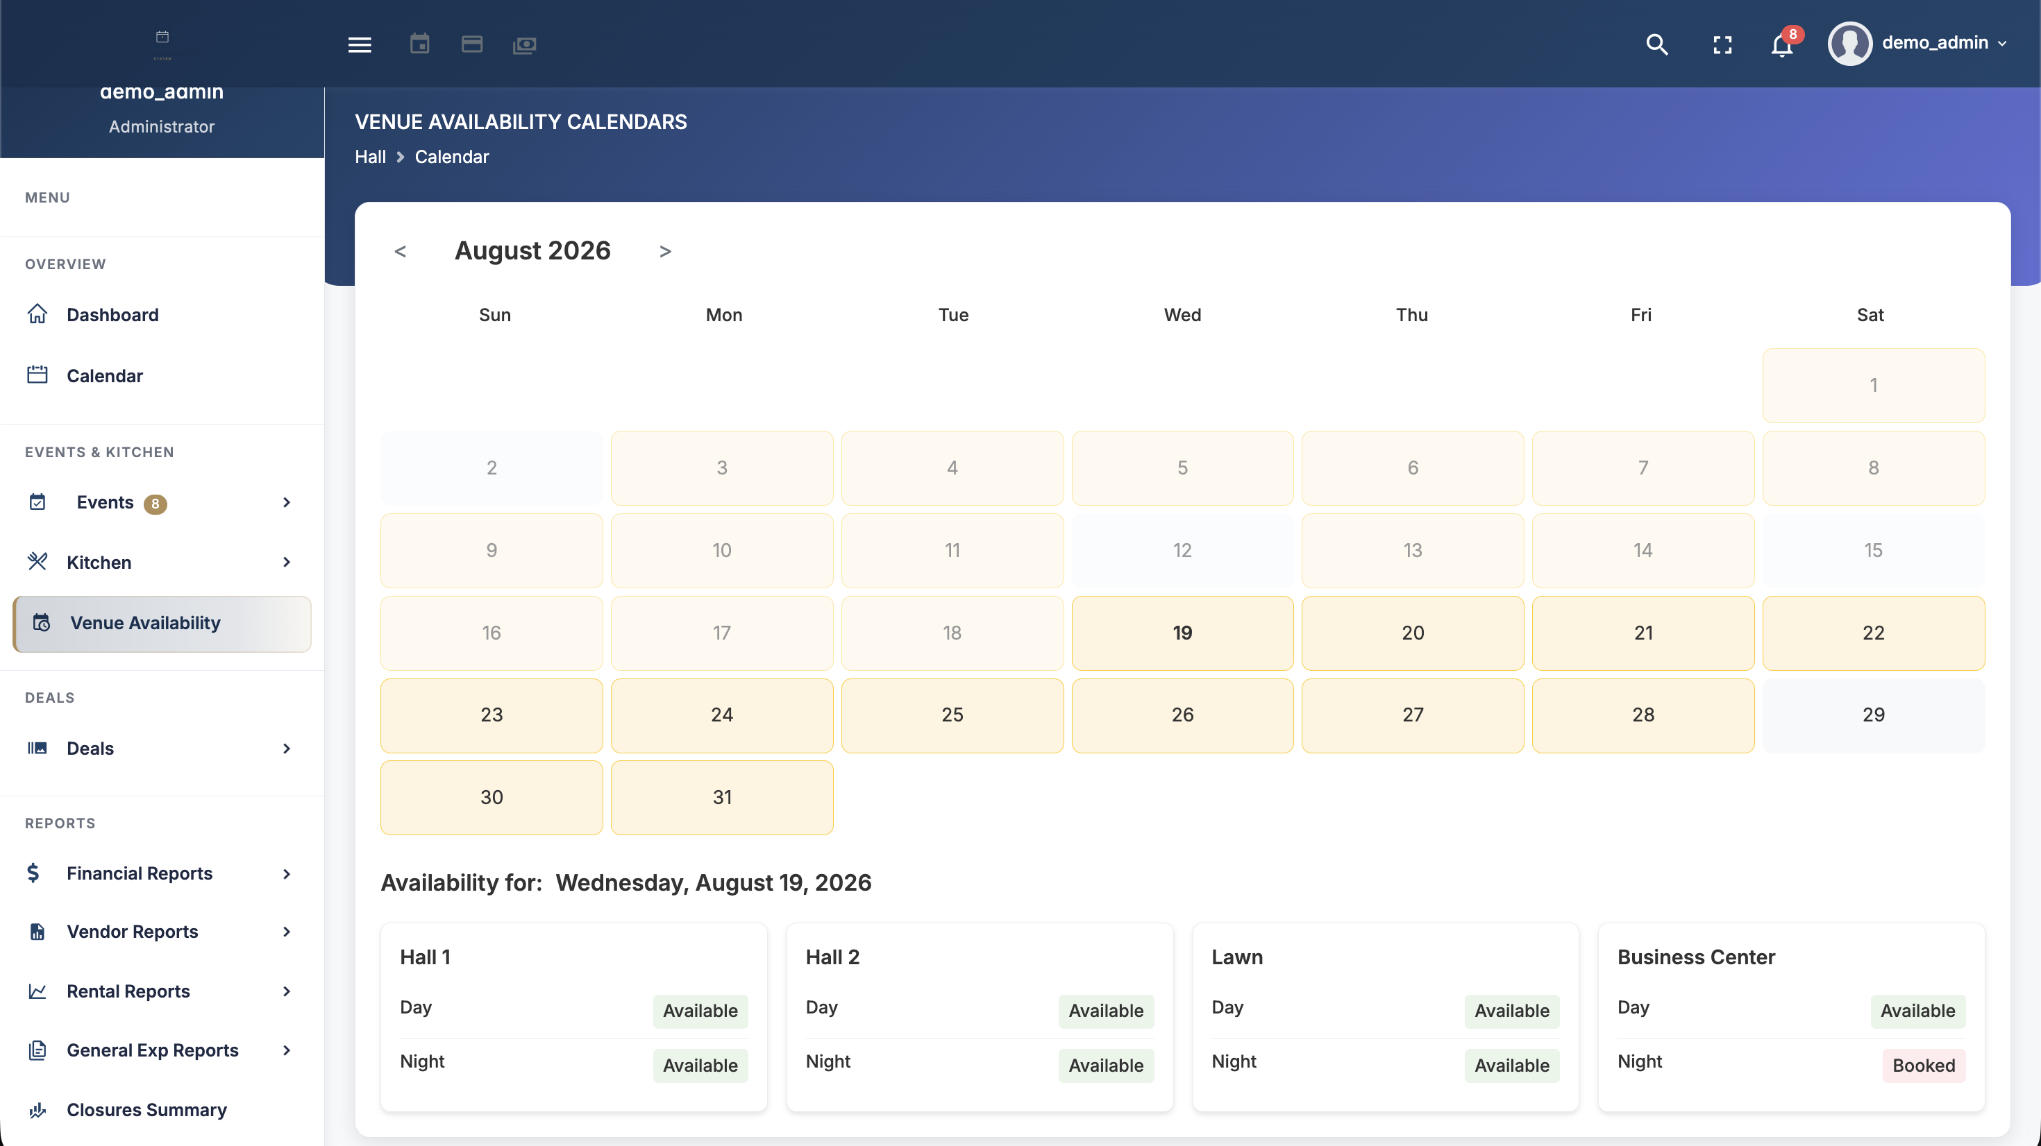Expand the Kitchen submenu chevron
The width and height of the screenshot is (2041, 1146).
(x=287, y=561)
